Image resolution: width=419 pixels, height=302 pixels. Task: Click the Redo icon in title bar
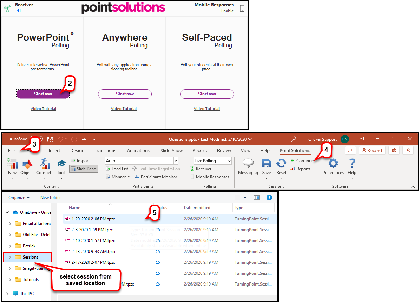(x=74, y=139)
